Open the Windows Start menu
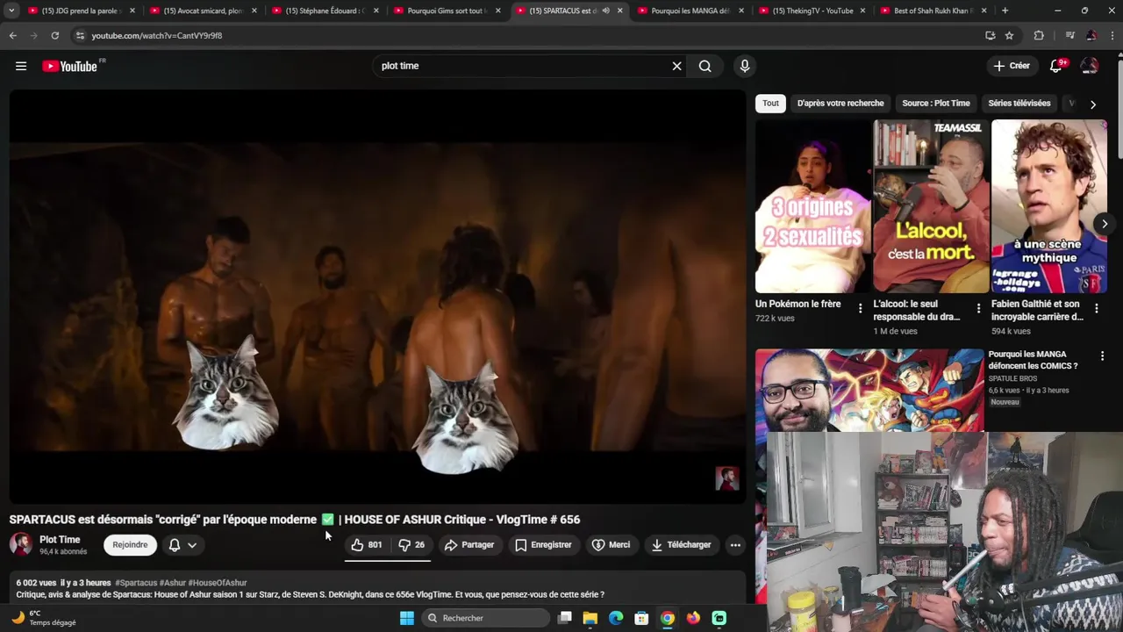 407,618
